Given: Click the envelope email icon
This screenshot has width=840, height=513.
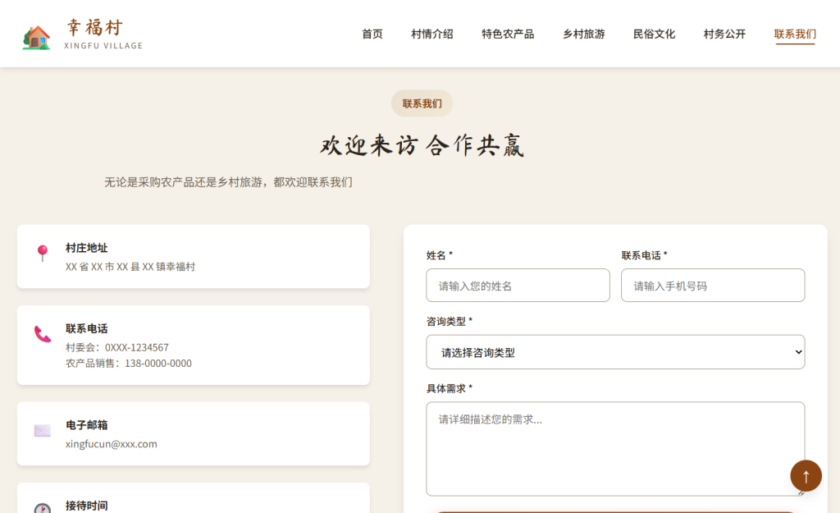Looking at the screenshot, I should (43, 431).
